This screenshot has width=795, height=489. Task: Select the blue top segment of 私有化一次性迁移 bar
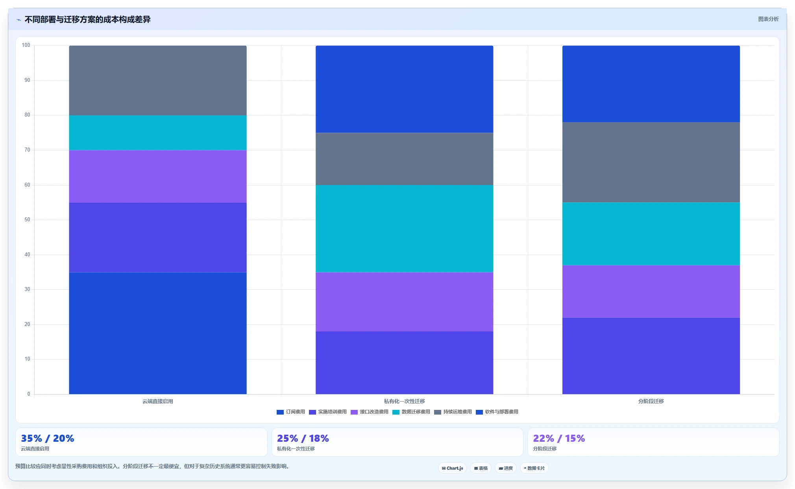coord(404,89)
